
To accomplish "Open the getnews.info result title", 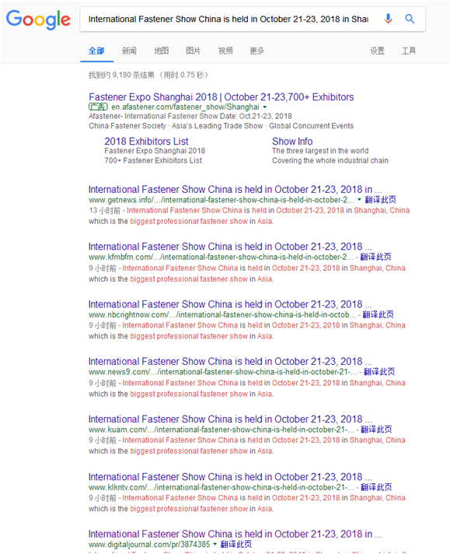I will 235,189.
